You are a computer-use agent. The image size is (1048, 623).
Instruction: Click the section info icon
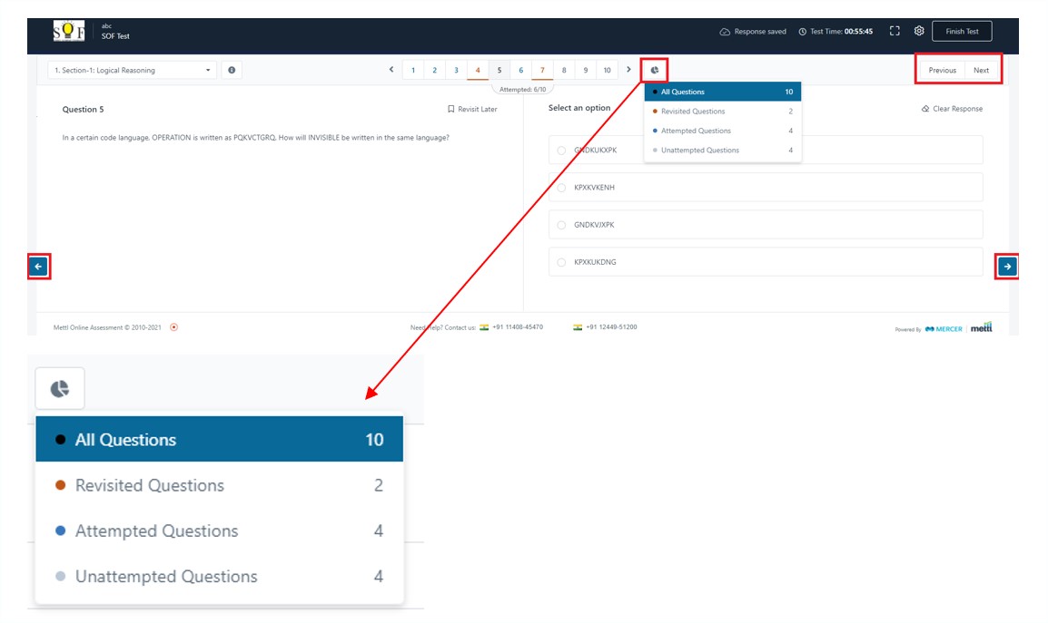(x=232, y=70)
